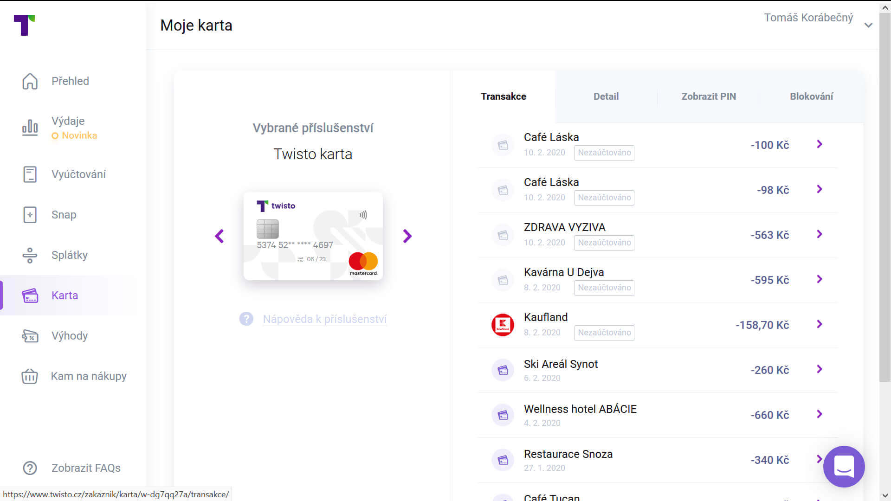Open the Přehled home icon
Image resolution: width=891 pixels, height=501 pixels.
click(x=29, y=81)
